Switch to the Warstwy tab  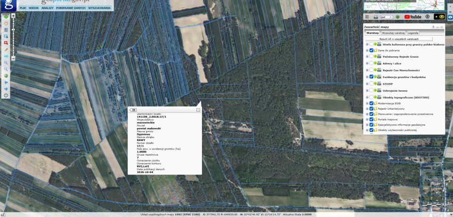click(x=372, y=33)
